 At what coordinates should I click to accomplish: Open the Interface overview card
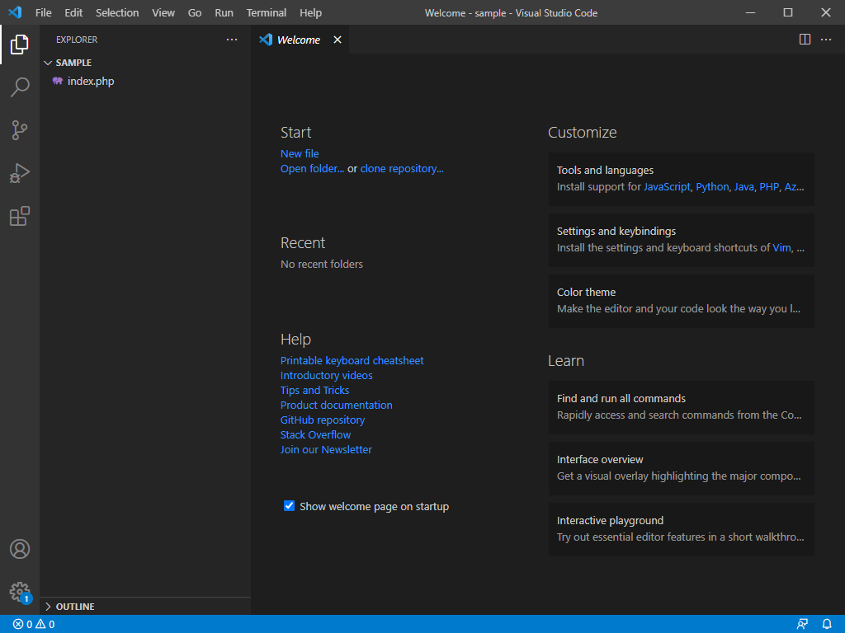(x=681, y=468)
